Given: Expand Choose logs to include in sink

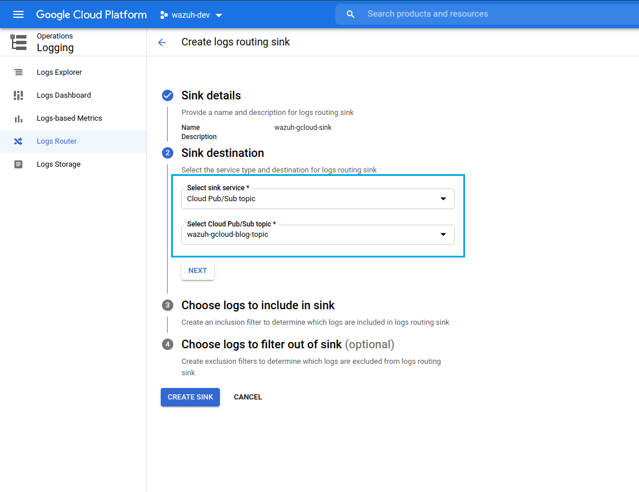Looking at the screenshot, I should pos(258,305).
